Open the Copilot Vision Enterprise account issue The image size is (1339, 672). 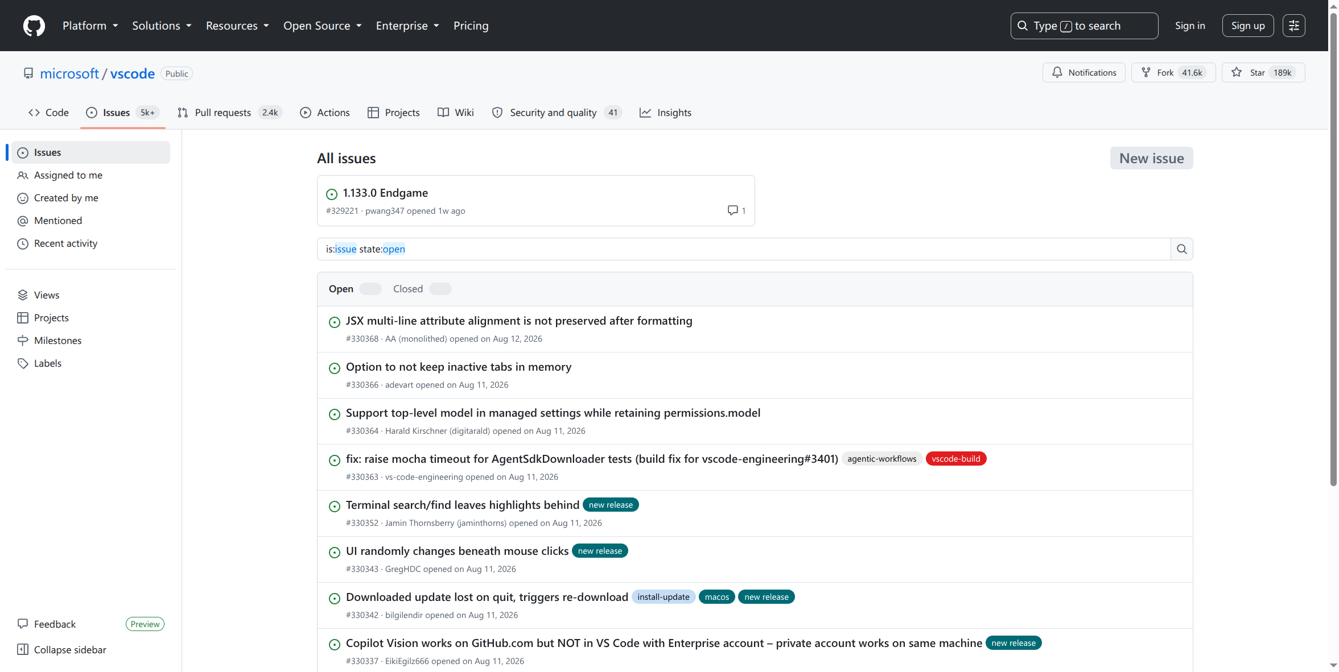[664, 643]
